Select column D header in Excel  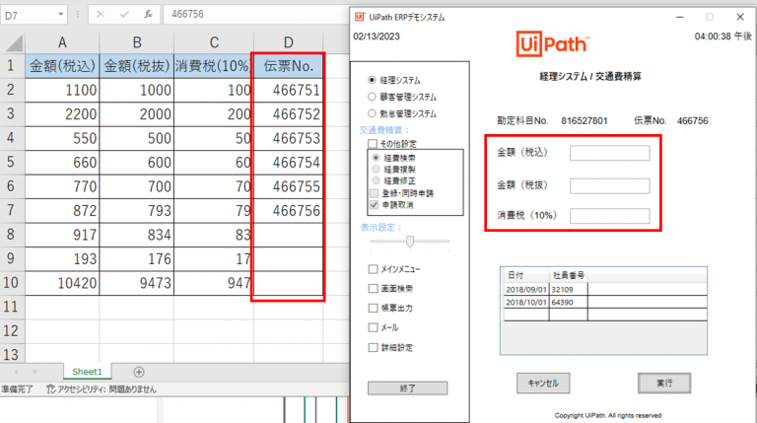click(x=288, y=43)
